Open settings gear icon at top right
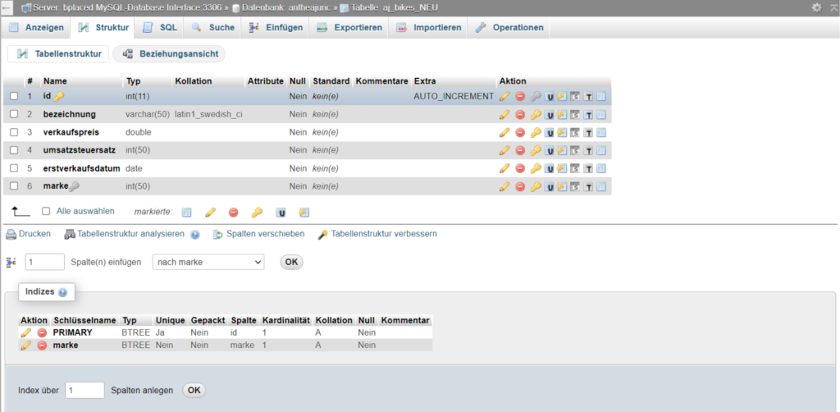The width and height of the screenshot is (840, 412). (x=816, y=7)
